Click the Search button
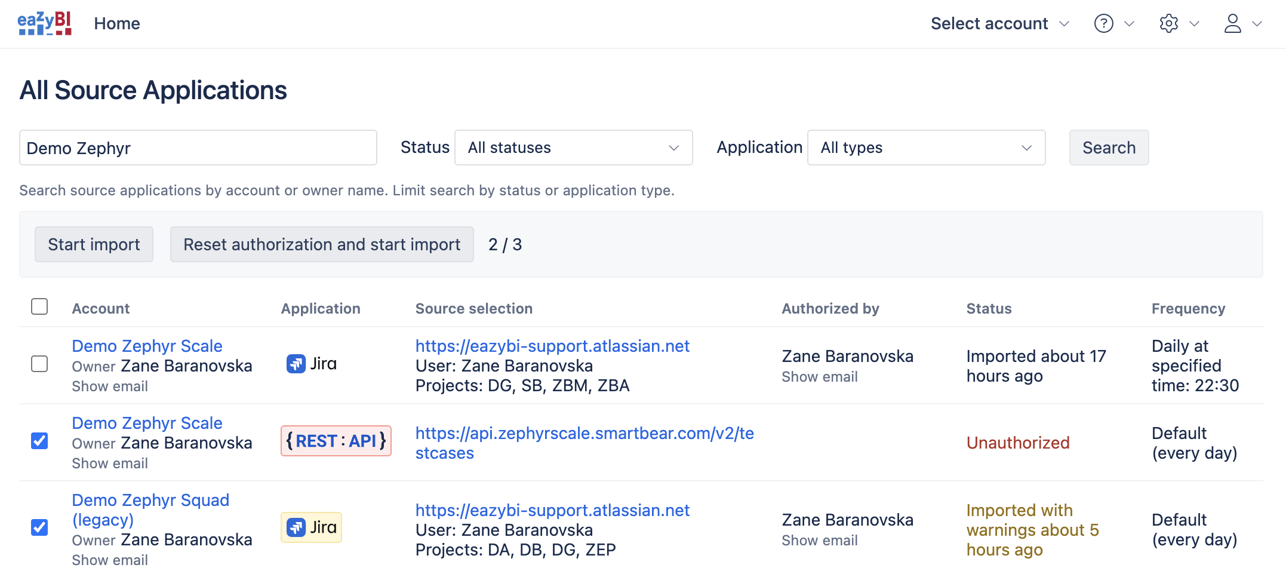The width and height of the screenshot is (1286, 577). click(x=1109, y=148)
